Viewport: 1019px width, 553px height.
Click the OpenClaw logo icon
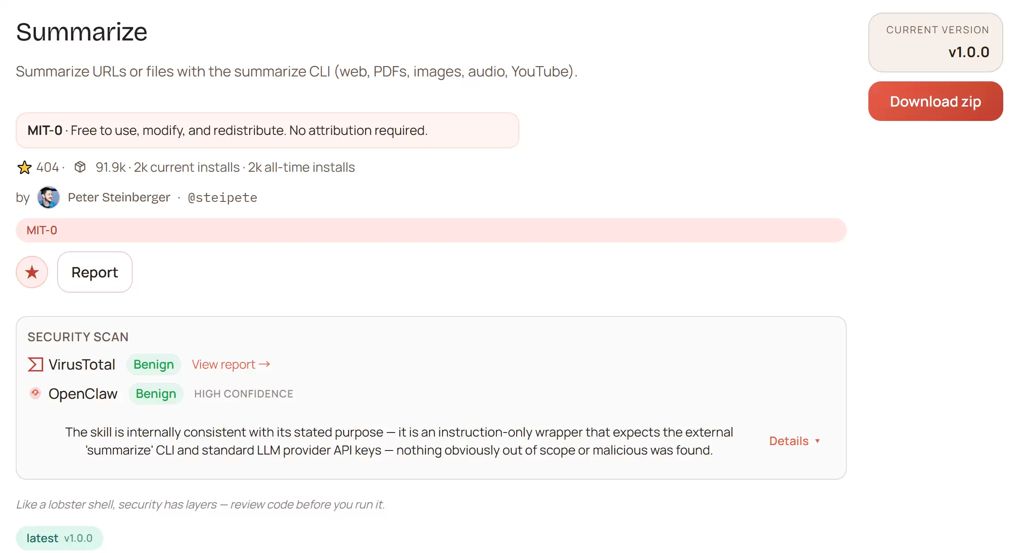36,393
